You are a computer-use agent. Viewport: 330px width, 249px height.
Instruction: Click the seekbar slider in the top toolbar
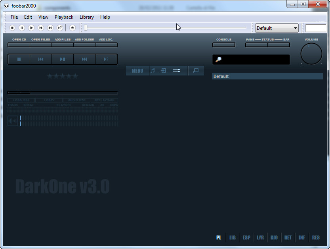165,28
